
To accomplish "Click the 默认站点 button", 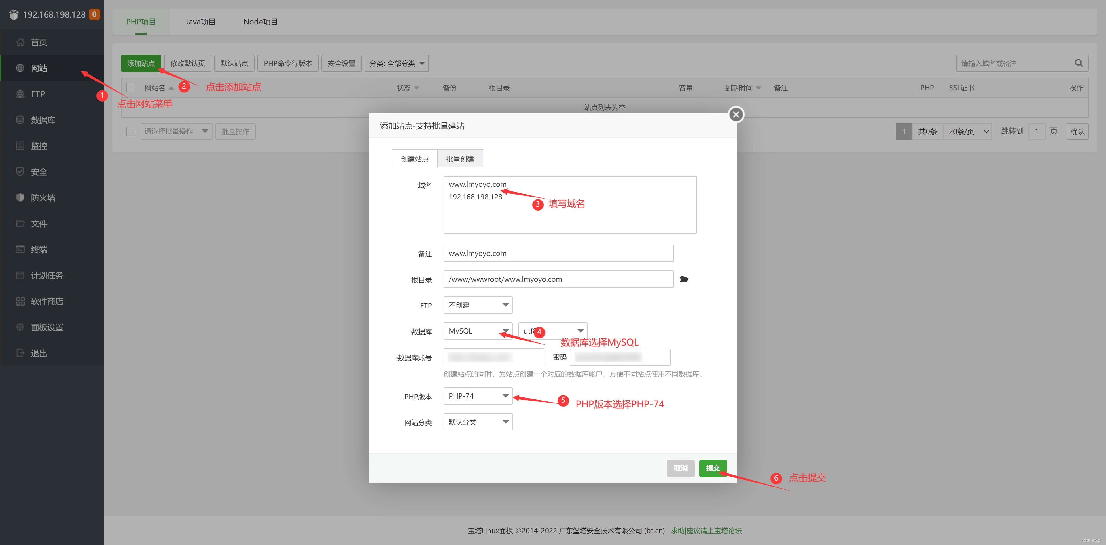I will click(x=234, y=63).
